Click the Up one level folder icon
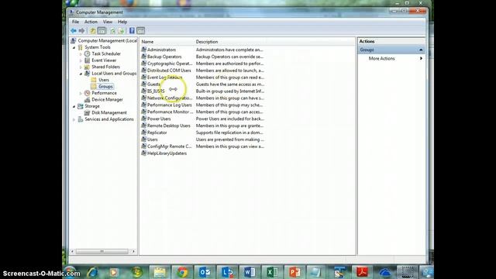The image size is (496, 279). pyautogui.click(x=93, y=31)
